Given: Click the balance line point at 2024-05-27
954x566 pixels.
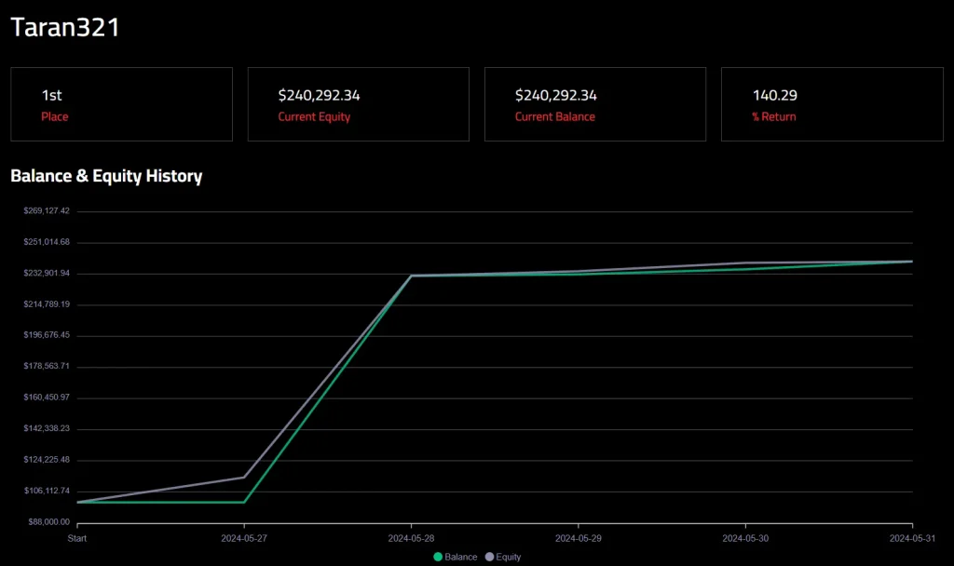Looking at the screenshot, I should click(244, 502).
